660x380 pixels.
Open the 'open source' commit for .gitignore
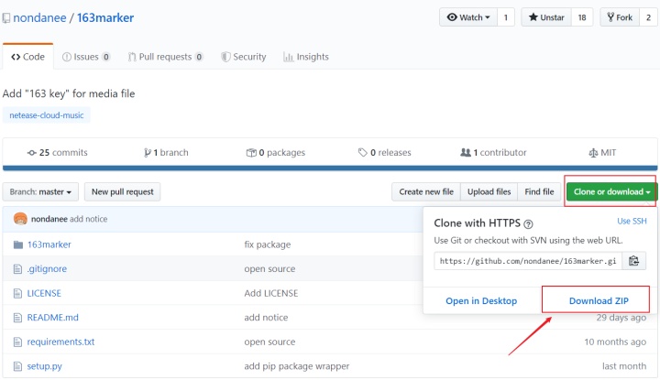tap(269, 269)
